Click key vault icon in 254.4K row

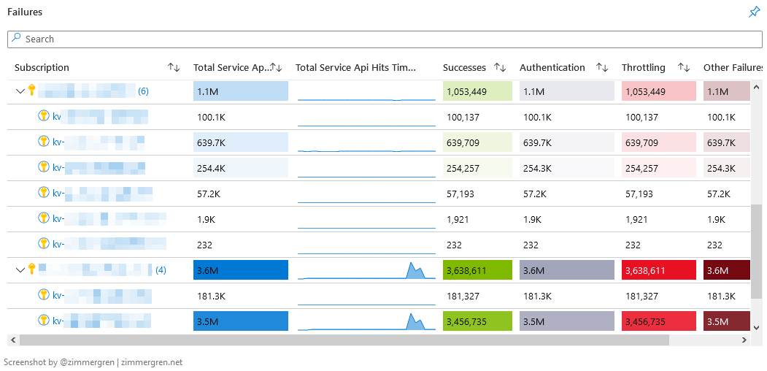(x=44, y=168)
